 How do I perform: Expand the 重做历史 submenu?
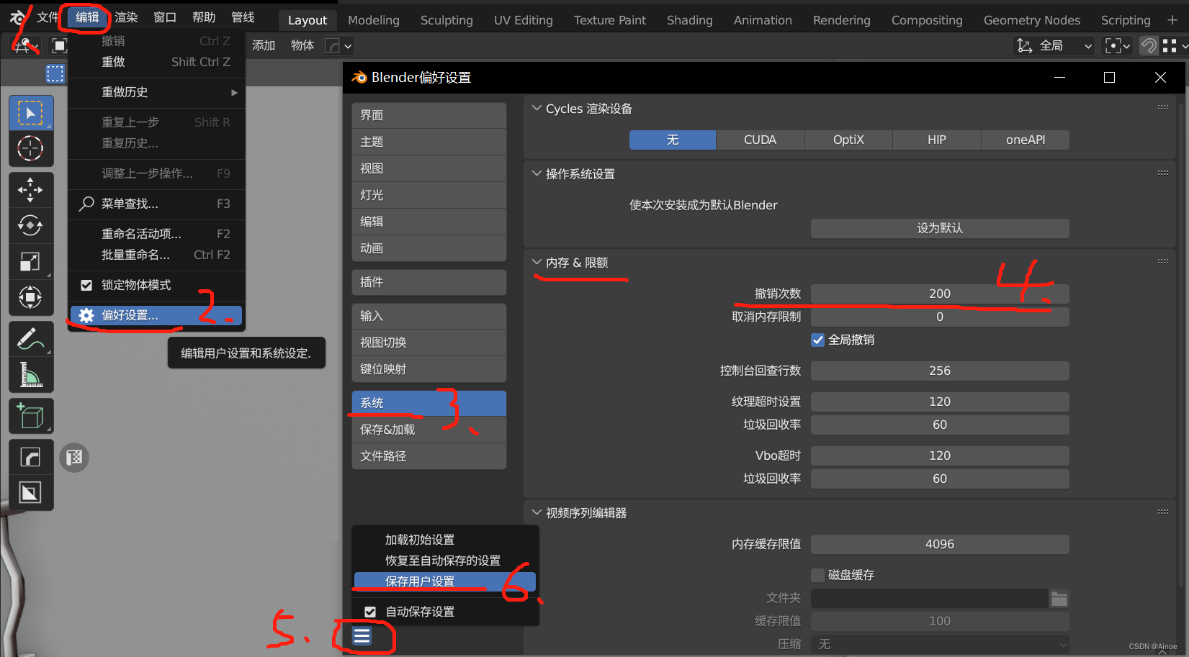click(x=157, y=92)
